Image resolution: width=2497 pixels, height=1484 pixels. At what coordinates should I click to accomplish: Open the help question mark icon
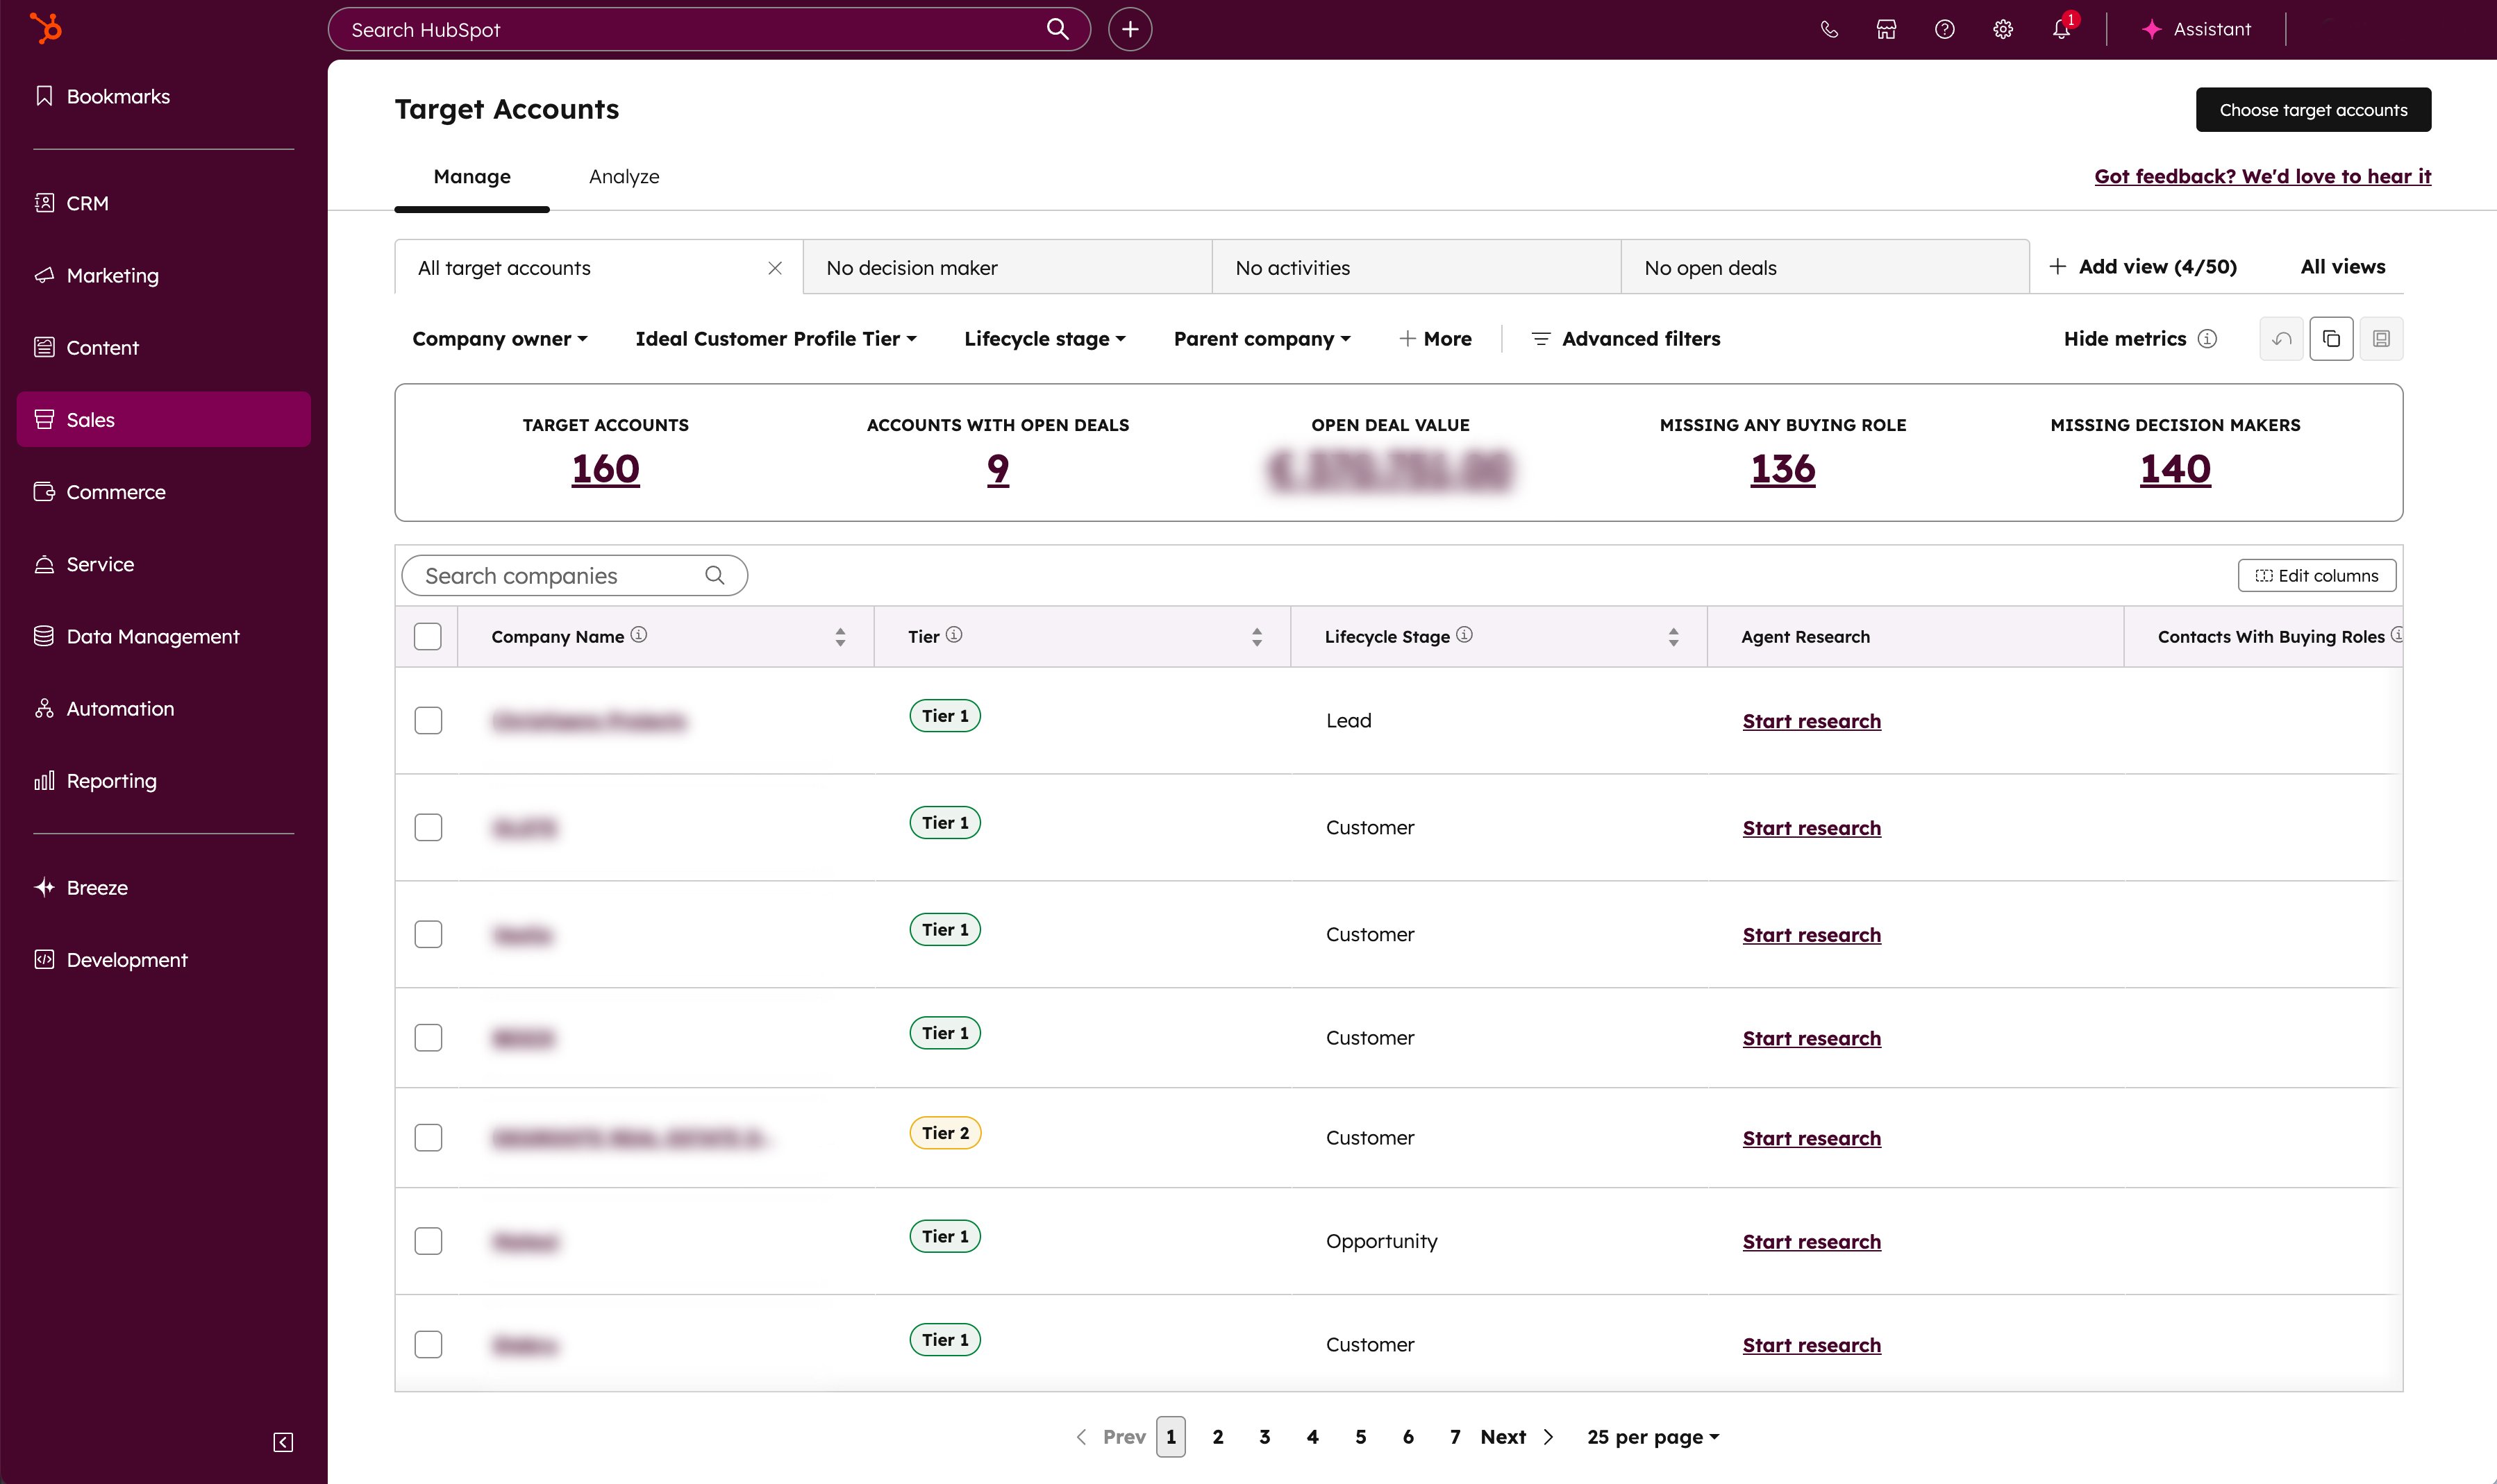point(1944,29)
